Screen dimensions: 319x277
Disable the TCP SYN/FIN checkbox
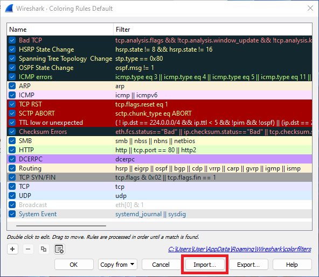point(12,177)
